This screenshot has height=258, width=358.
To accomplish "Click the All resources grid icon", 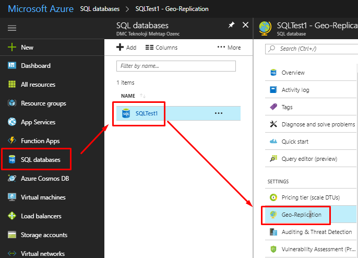I will (12, 84).
